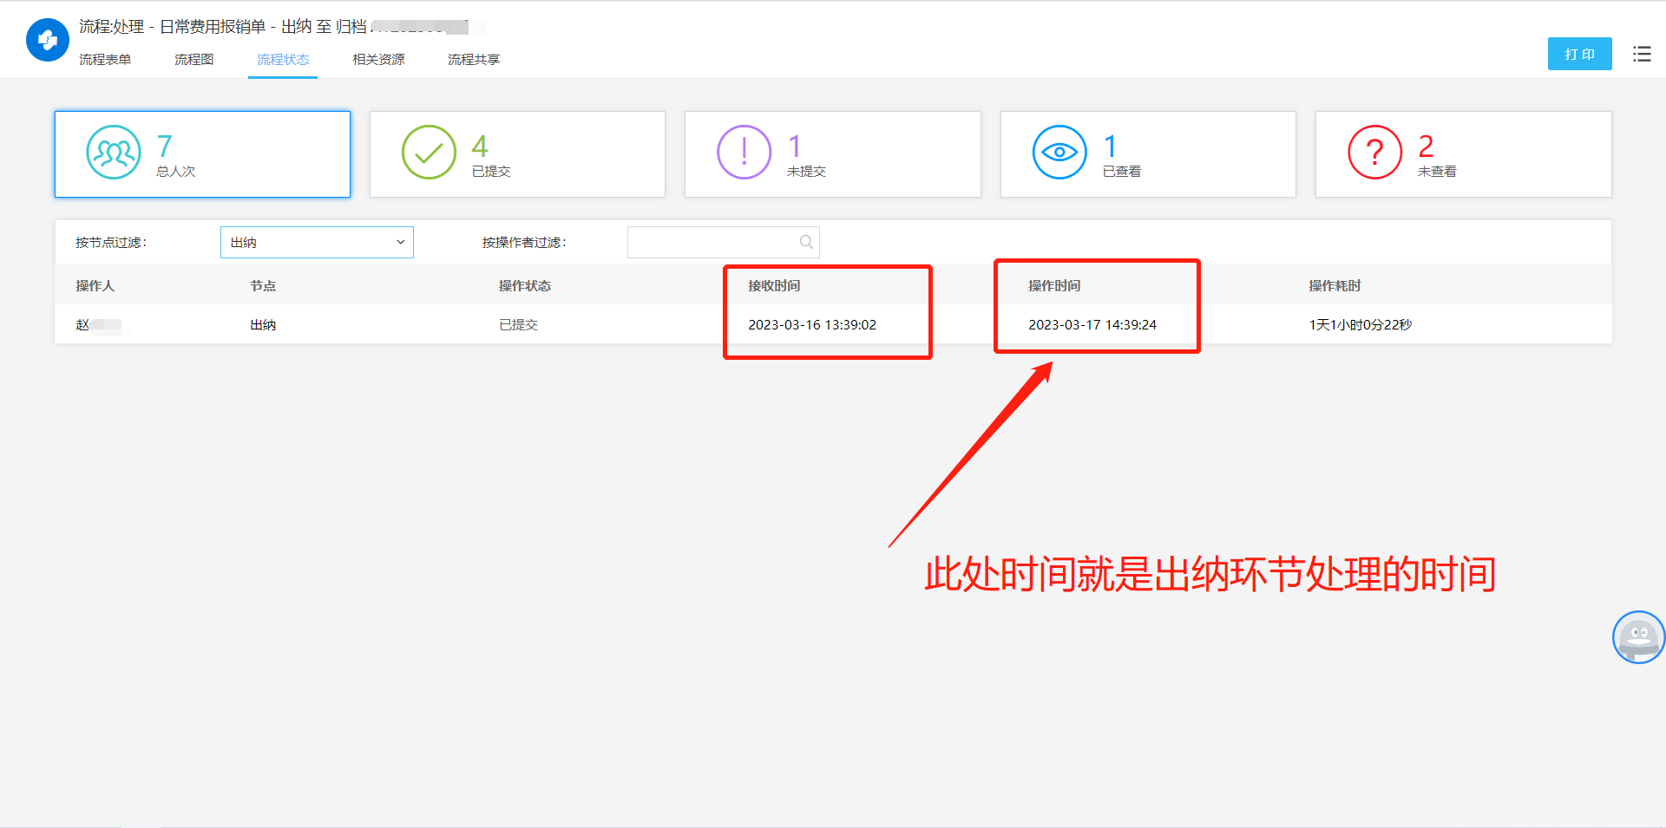The width and height of the screenshot is (1666, 828).
Task: Click the 操作人 column header
Action: 95,285
